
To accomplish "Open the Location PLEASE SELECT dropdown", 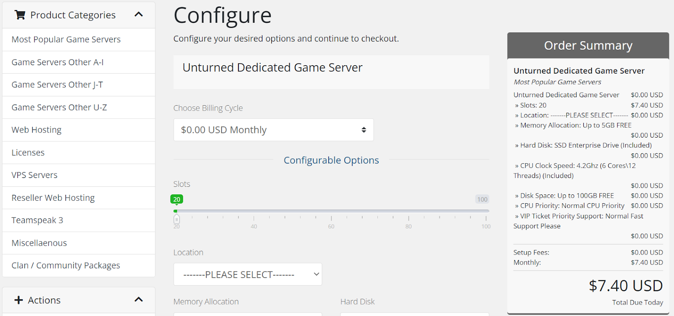I will pos(248,274).
